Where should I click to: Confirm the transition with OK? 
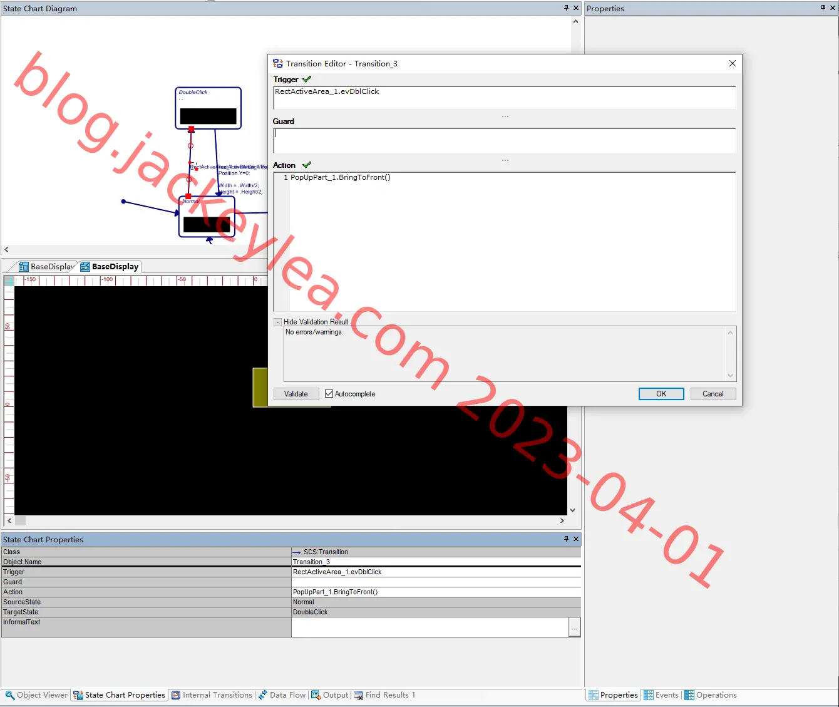[661, 394]
